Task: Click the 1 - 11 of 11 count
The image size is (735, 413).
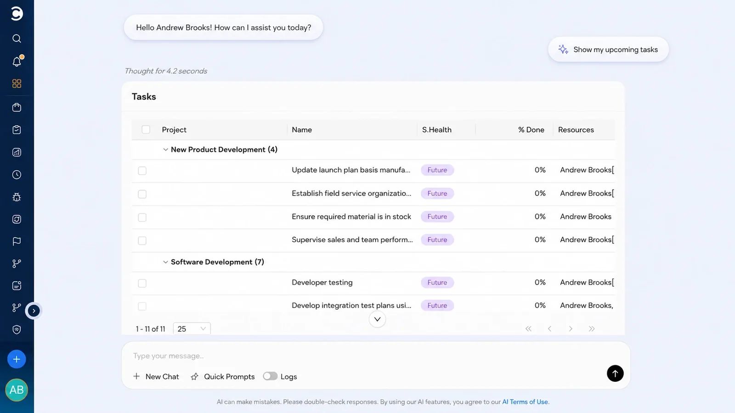Action: click(x=150, y=329)
